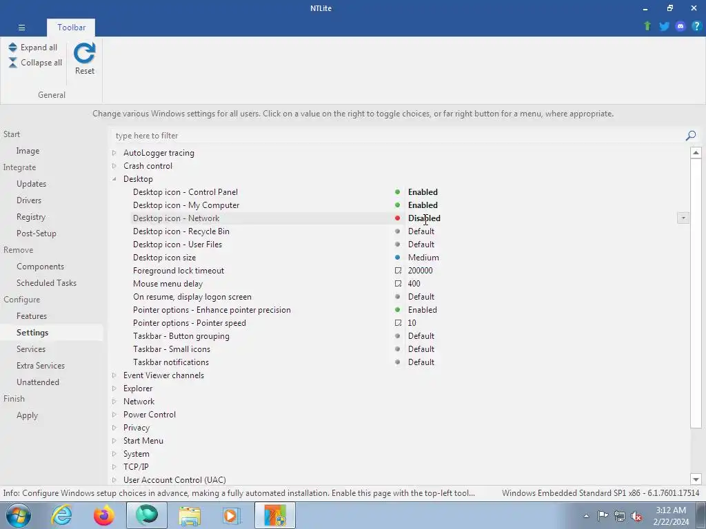Click the settings list scroll up arrow
The image size is (706, 529).
coord(696,152)
